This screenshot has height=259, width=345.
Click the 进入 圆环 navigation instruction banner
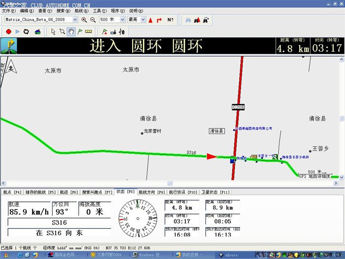[146, 46]
